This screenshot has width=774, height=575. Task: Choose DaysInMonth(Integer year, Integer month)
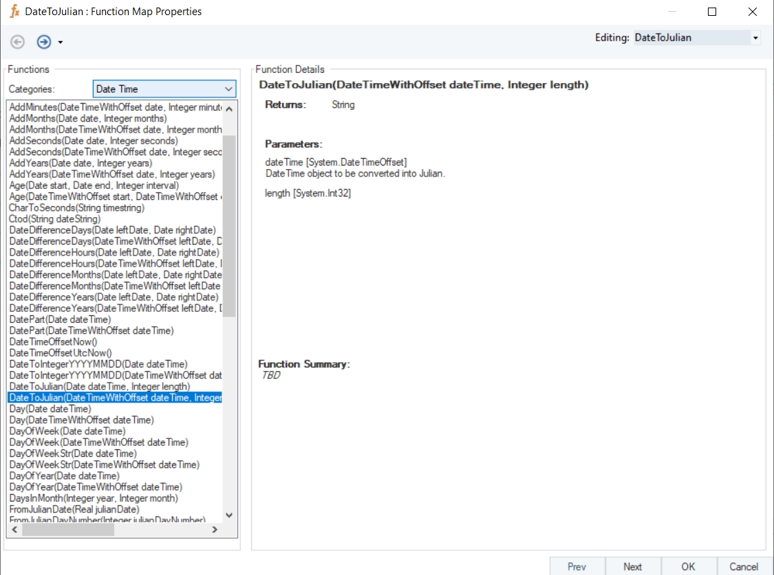pos(94,498)
